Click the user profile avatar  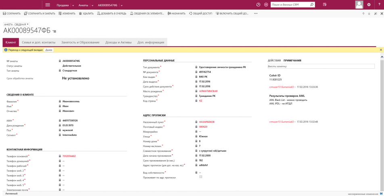[x=359, y=5]
